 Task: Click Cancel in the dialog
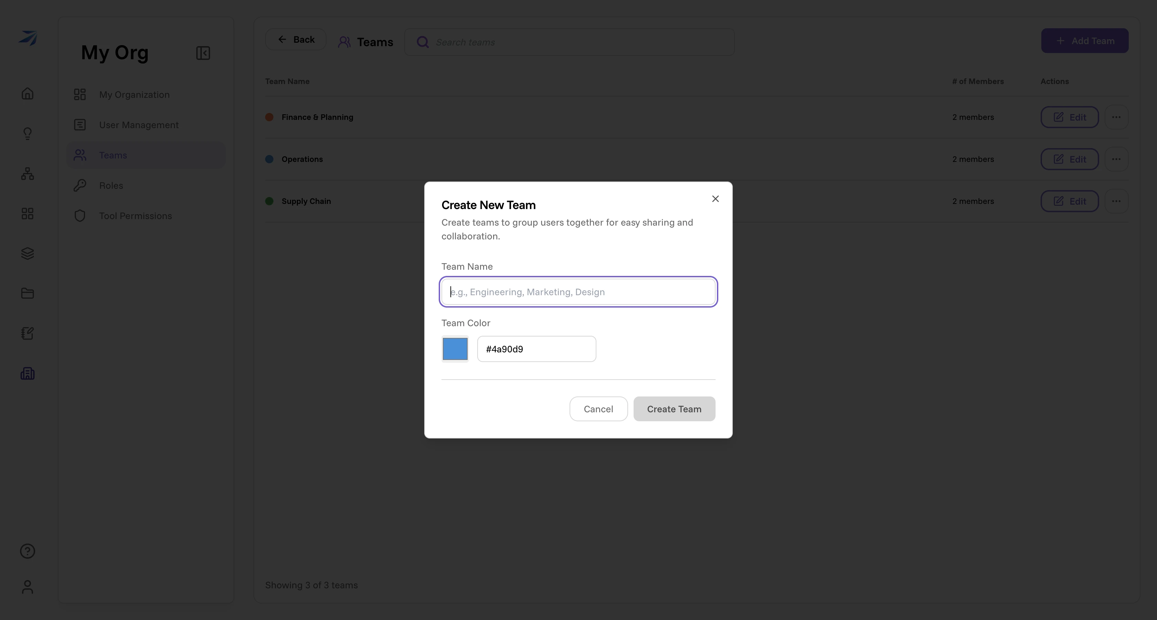598,409
